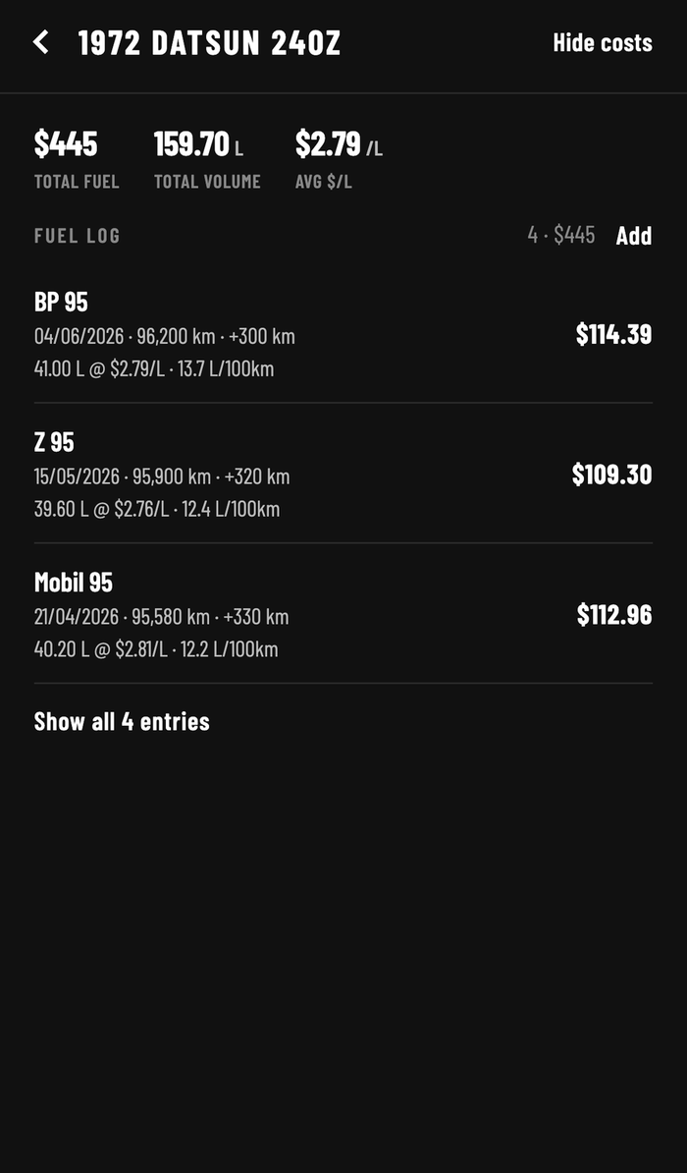Tap the back arrow icon
Image resolution: width=687 pixels, height=1173 pixels.
(x=41, y=42)
